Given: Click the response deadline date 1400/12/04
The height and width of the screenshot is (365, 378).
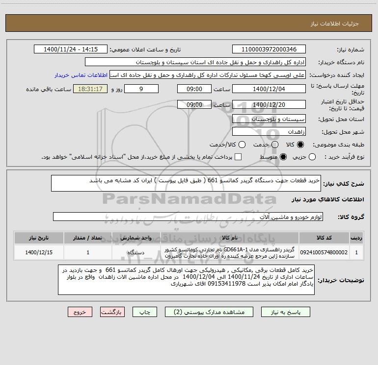Looking at the screenshot, I should [269, 89].
